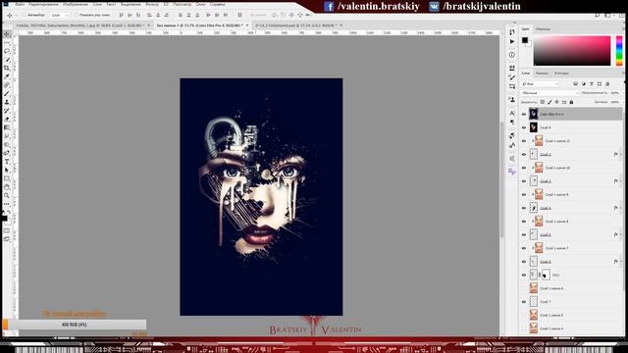The height and width of the screenshot is (353, 628).
Task: Open the History panel icon
Action: click(512, 31)
